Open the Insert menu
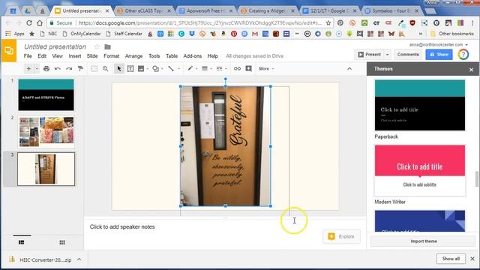Viewport: 480px width, 270px height. click(x=75, y=56)
